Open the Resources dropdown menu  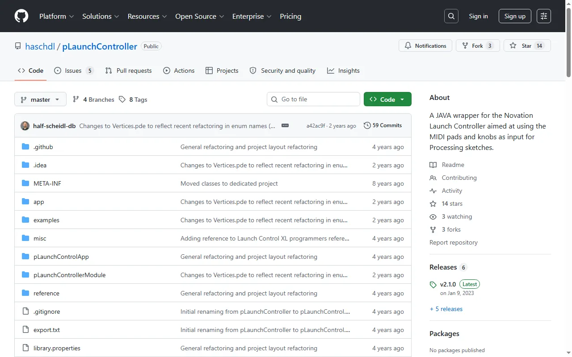[147, 16]
